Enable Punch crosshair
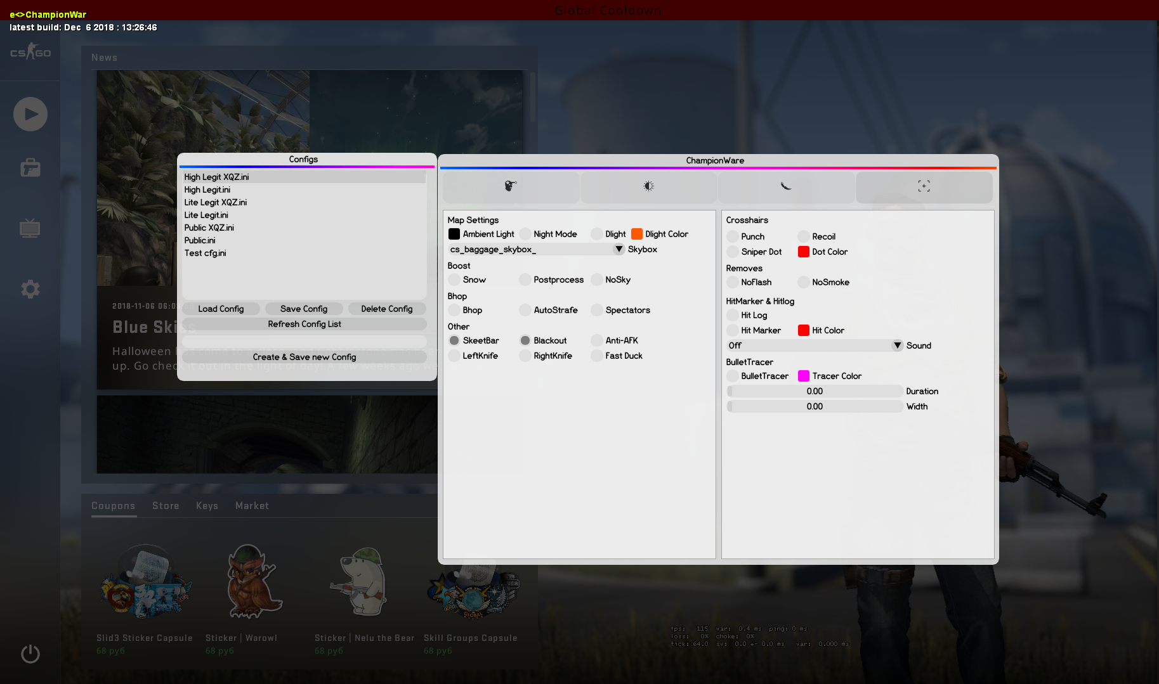This screenshot has height=684, width=1159. [x=733, y=236]
